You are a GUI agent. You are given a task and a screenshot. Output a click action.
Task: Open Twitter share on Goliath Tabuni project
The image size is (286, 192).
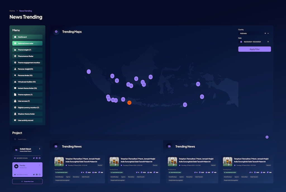click(x=34, y=158)
